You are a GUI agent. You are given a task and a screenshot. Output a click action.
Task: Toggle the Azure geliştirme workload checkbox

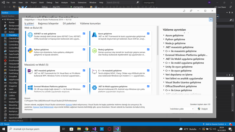(148, 34)
